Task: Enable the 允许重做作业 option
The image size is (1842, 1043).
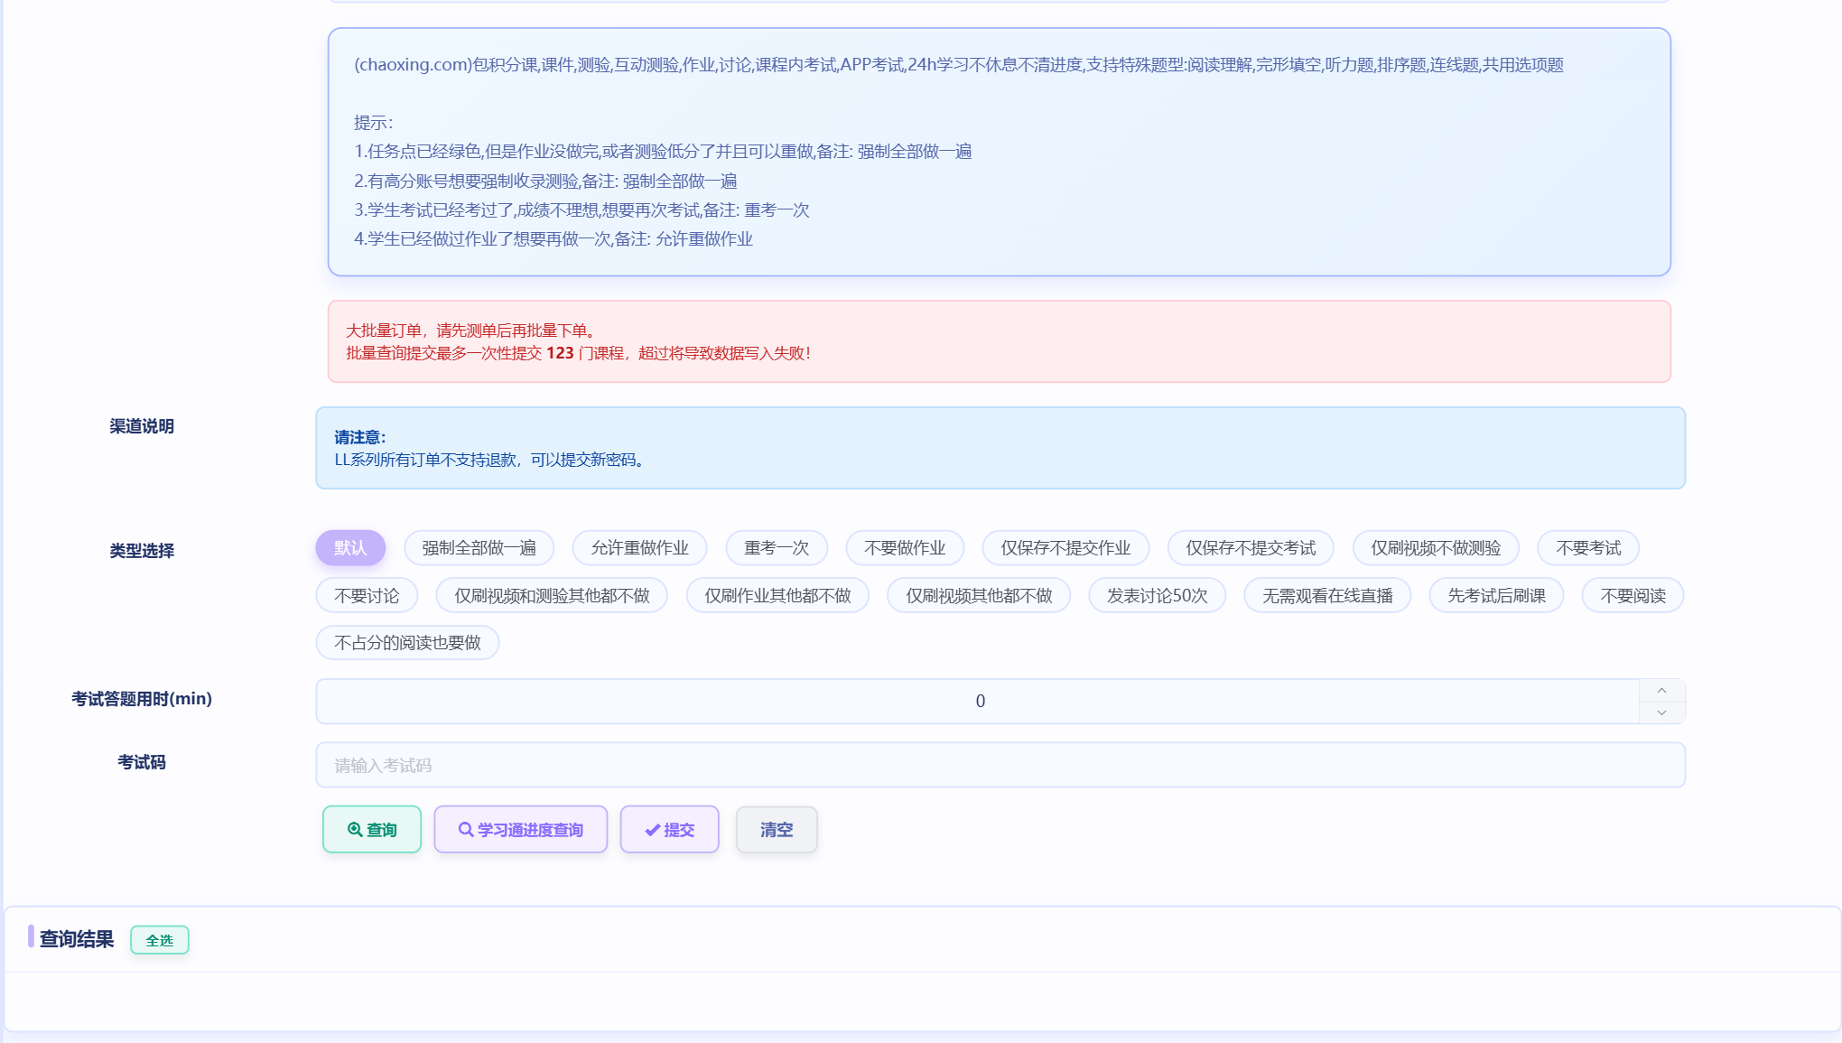Action: (x=639, y=547)
